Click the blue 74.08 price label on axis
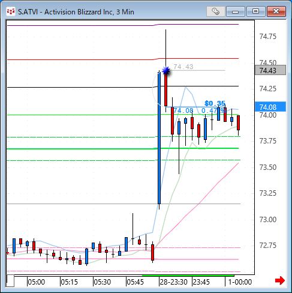Screen dimensions: 292x293 click(x=270, y=107)
